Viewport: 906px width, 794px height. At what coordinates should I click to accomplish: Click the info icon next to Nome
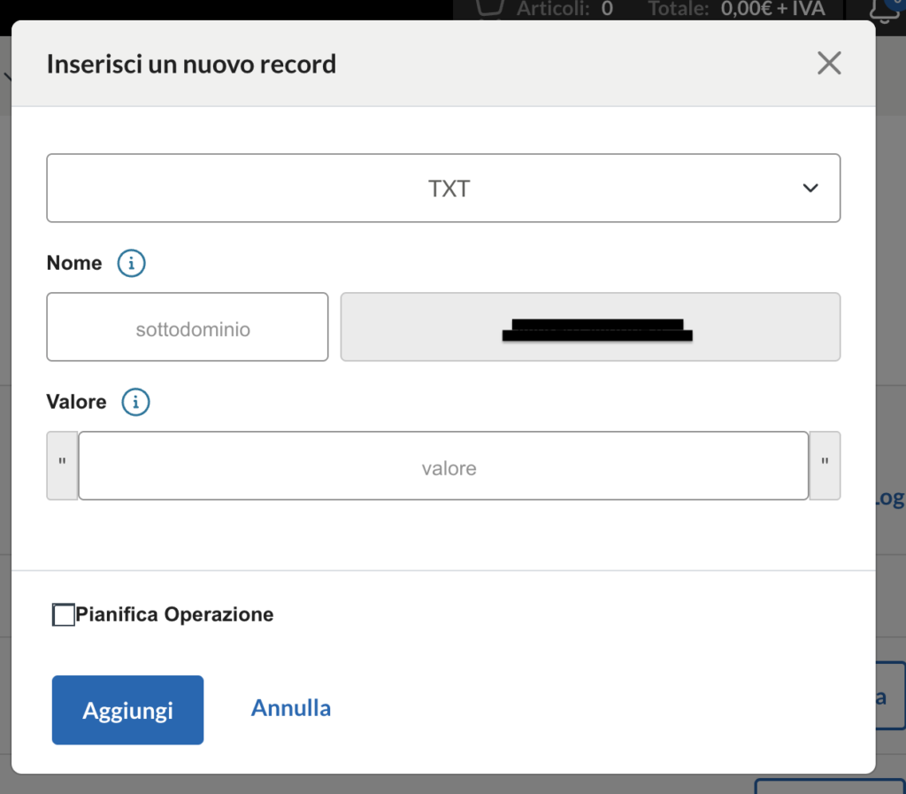click(x=131, y=263)
